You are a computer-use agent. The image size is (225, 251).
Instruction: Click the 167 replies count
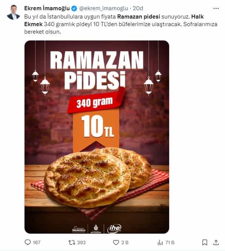(37, 243)
